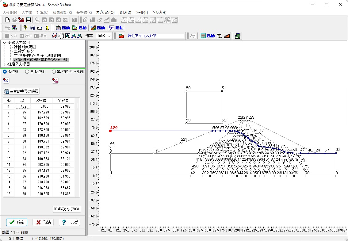The height and width of the screenshot is (241, 348).
Task: Select 水位(旧水位)線・等ポテンシャル線 tree item
Action: coord(41,60)
